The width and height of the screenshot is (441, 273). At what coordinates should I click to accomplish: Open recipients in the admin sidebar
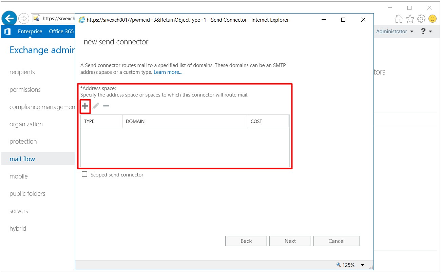[x=22, y=72]
